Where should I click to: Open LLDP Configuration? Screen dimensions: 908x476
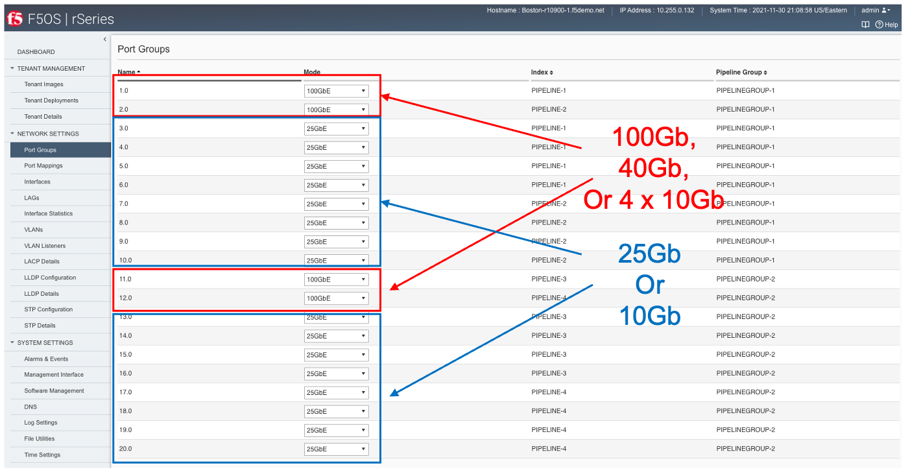[x=50, y=278]
